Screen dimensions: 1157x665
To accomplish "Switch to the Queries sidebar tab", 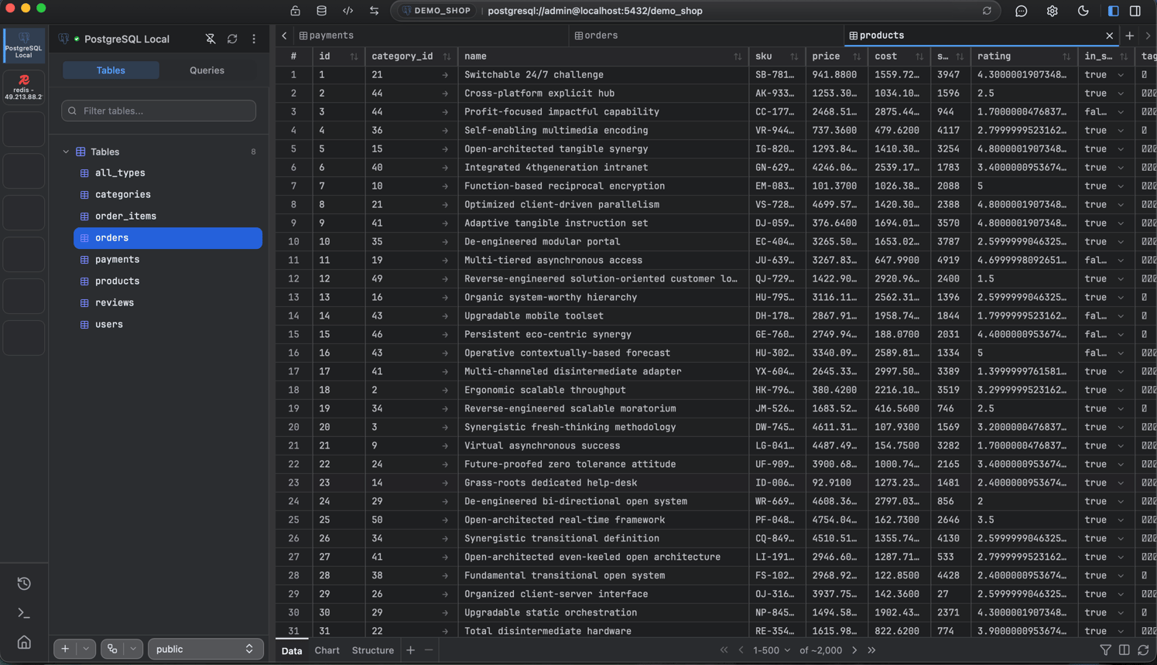I will [x=207, y=70].
